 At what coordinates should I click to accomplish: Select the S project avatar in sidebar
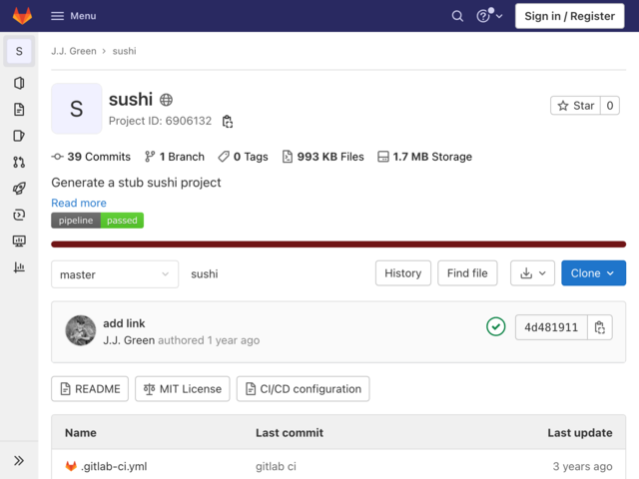(19, 51)
